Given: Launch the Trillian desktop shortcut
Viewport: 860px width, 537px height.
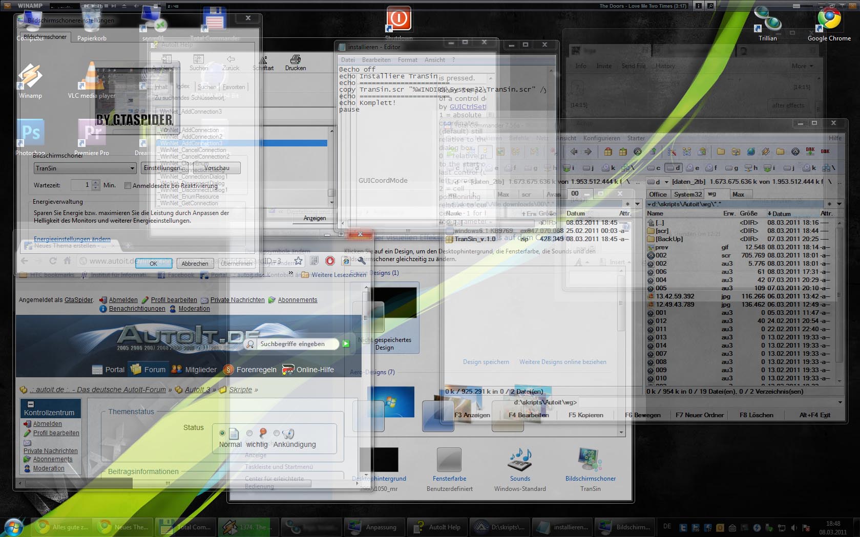Looking at the screenshot, I should tap(767, 20).
